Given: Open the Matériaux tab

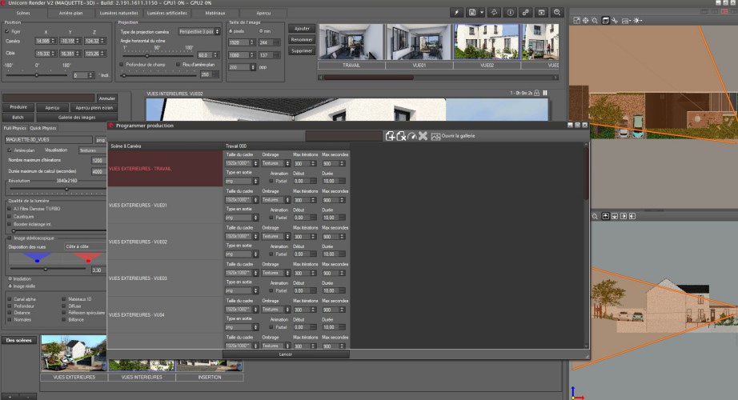Looking at the screenshot, I should coord(215,14).
